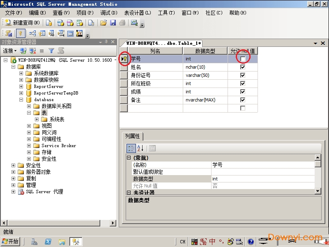Click the 新建查询 button
The width and height of the screenshot is (329, 247).
point(23,23)
